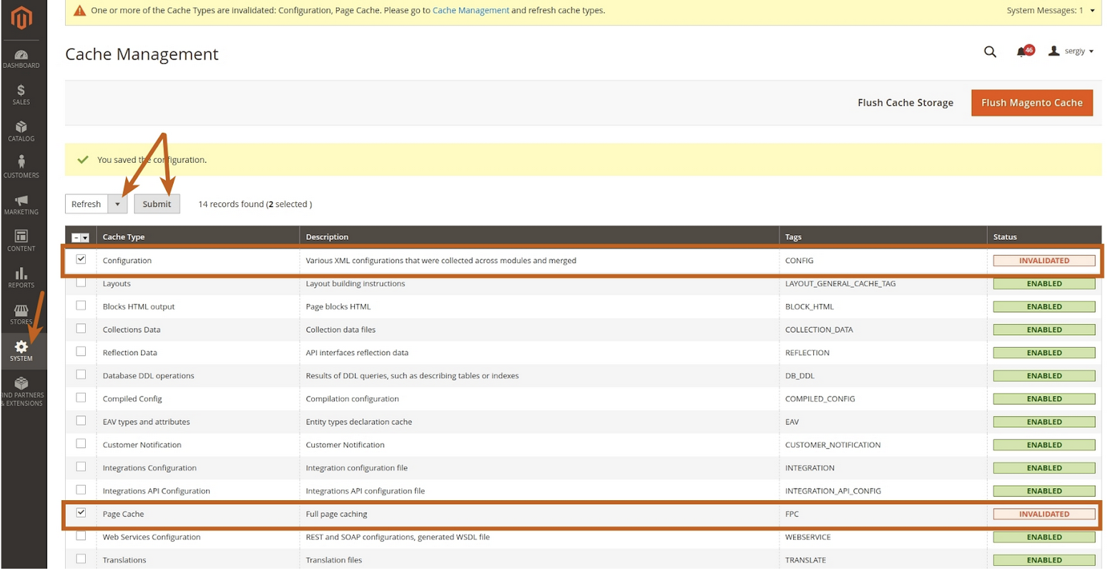
Task: Check the Blocks HTML output checkbox
Action: (x=81, y=305)
